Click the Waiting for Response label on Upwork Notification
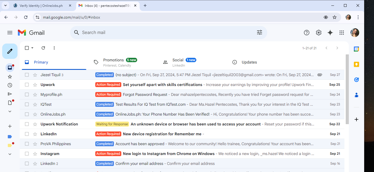The width and height of the screenshot is (374, 172). [x=112, y=124]
